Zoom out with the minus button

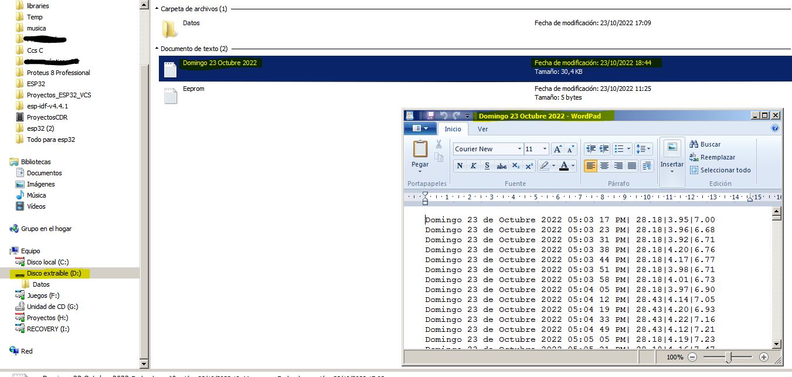692,356
